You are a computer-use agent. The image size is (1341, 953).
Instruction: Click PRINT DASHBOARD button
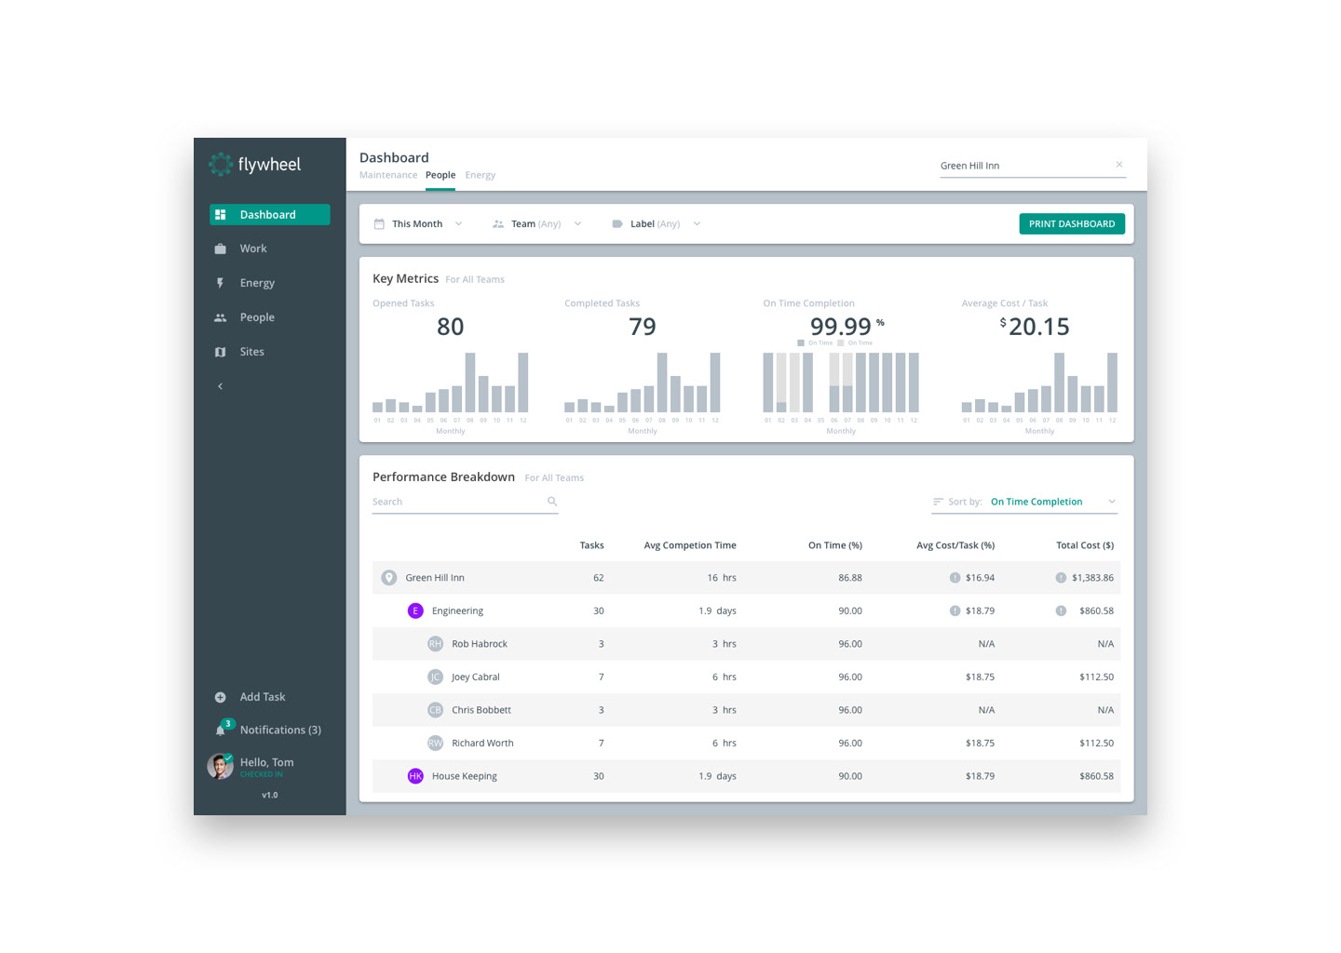coord(1072,223)
